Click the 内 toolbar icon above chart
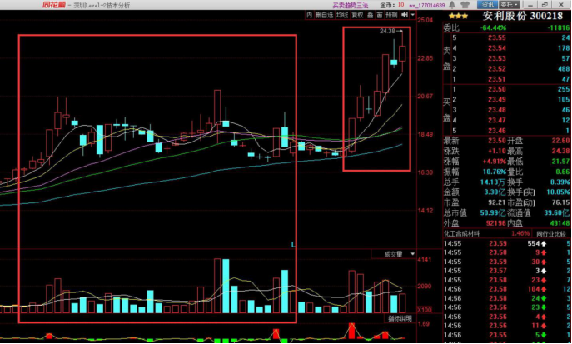This screenshot has width=572, height=344. [310, 15]
